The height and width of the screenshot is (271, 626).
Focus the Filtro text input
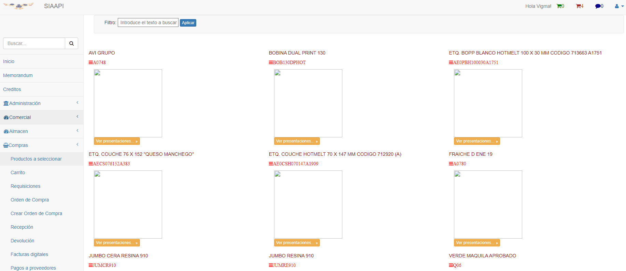tap(148, 22)
